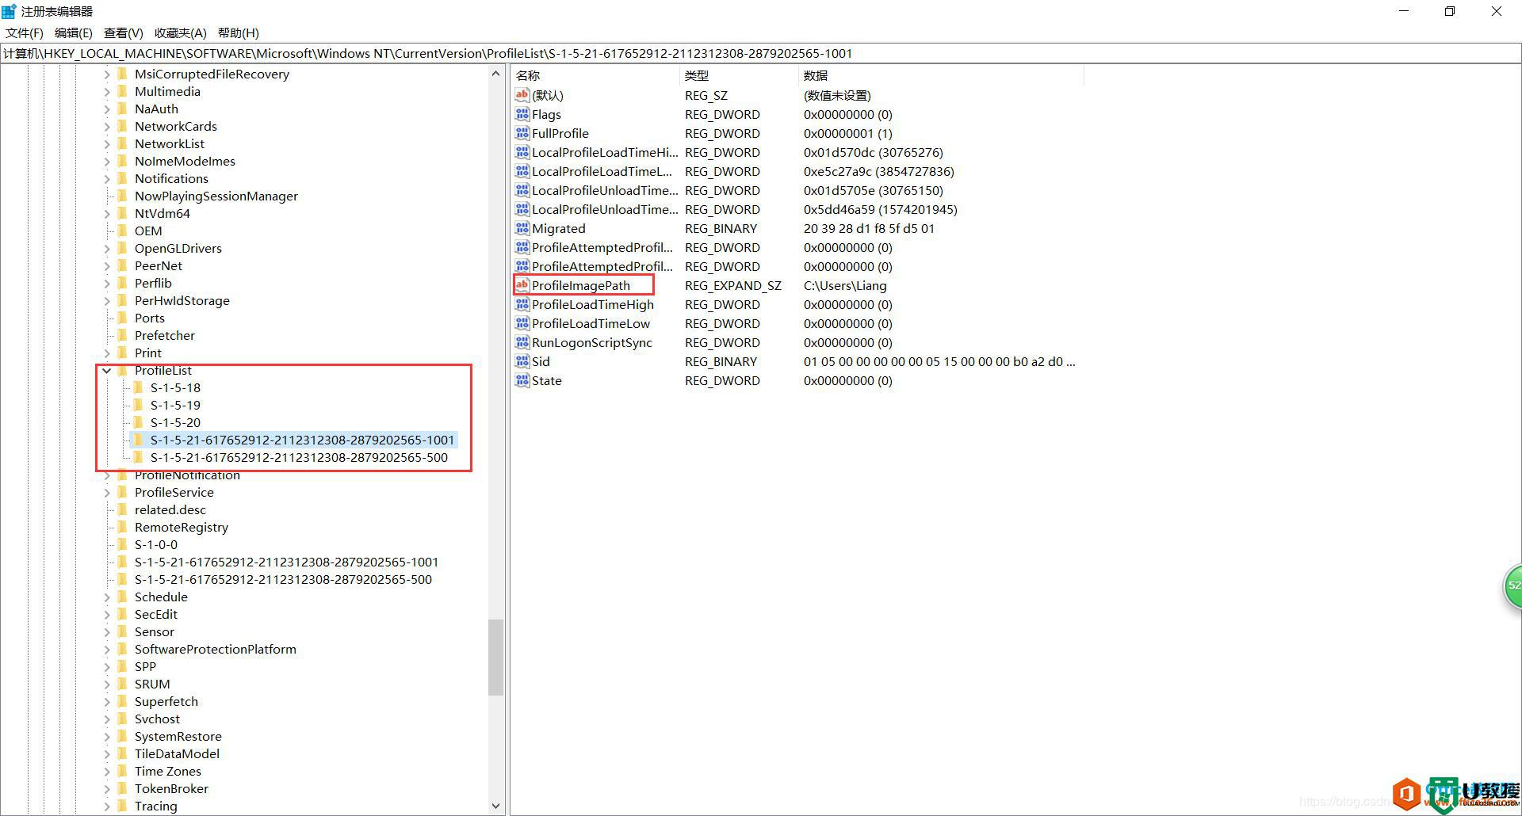Image resolution: width=1522 pixels, height=816 pixels.
Task: Click the Multimedia folder icon
Action: 122,91
